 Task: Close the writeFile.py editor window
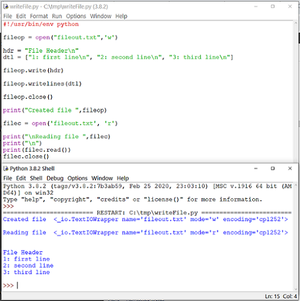pyautogui.click(x=290, y=7)
